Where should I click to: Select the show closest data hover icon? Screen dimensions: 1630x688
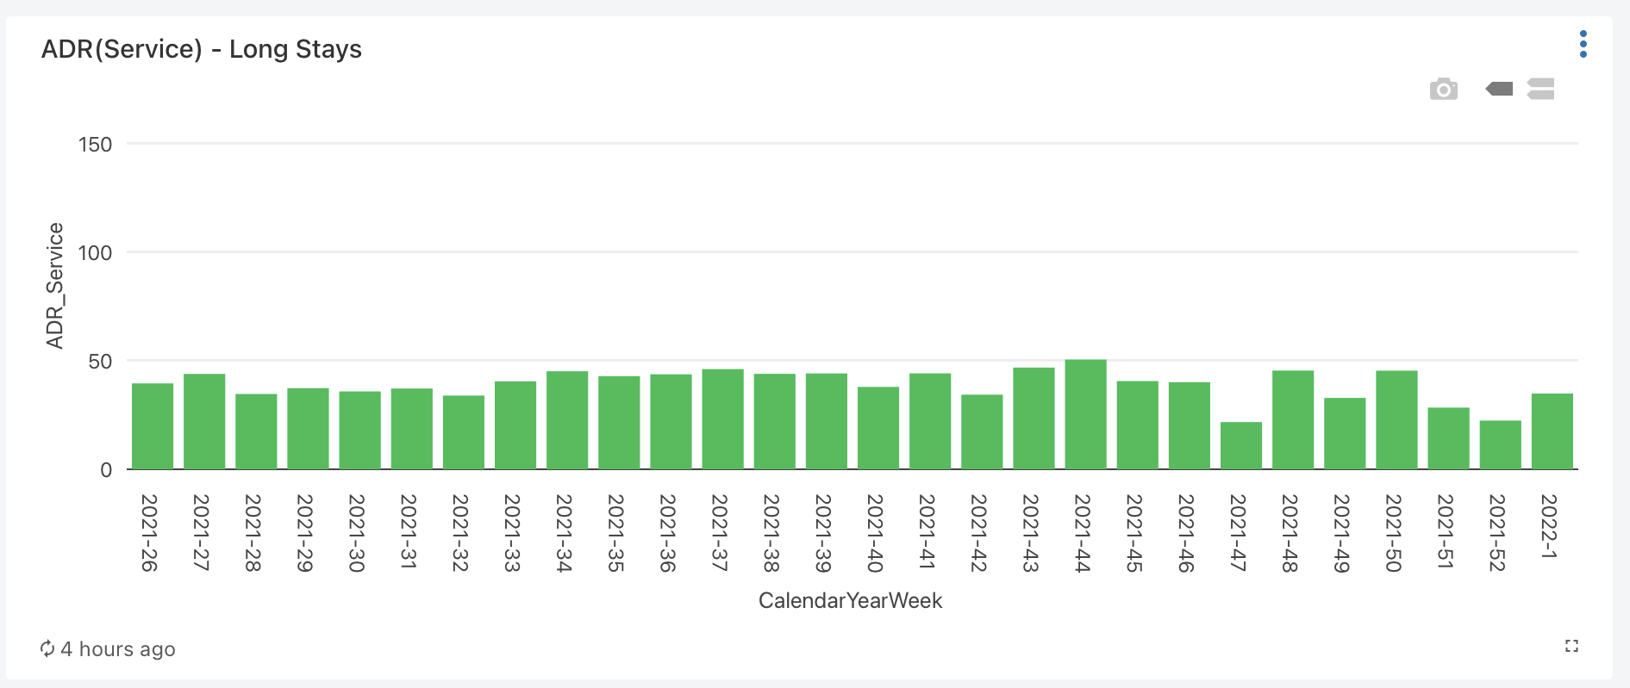click(1499, 89)
